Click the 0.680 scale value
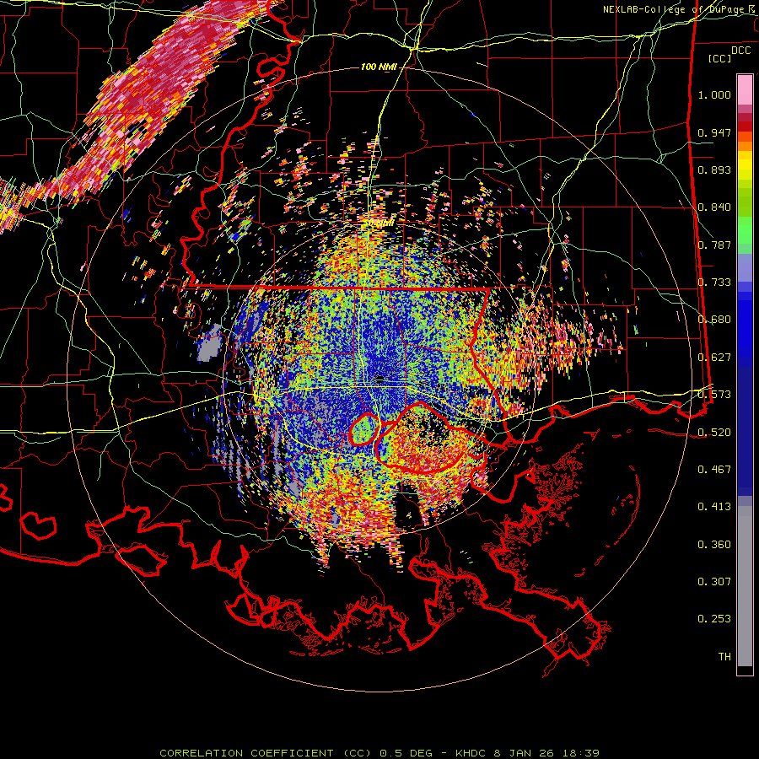This screenshot has height=759, width=759. point(714,320)
